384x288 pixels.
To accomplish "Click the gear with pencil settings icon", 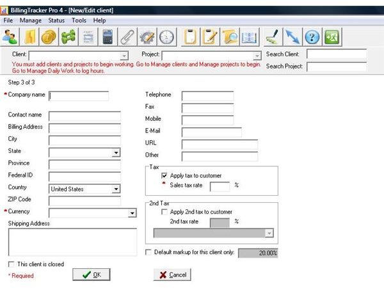I will point(147,37).
